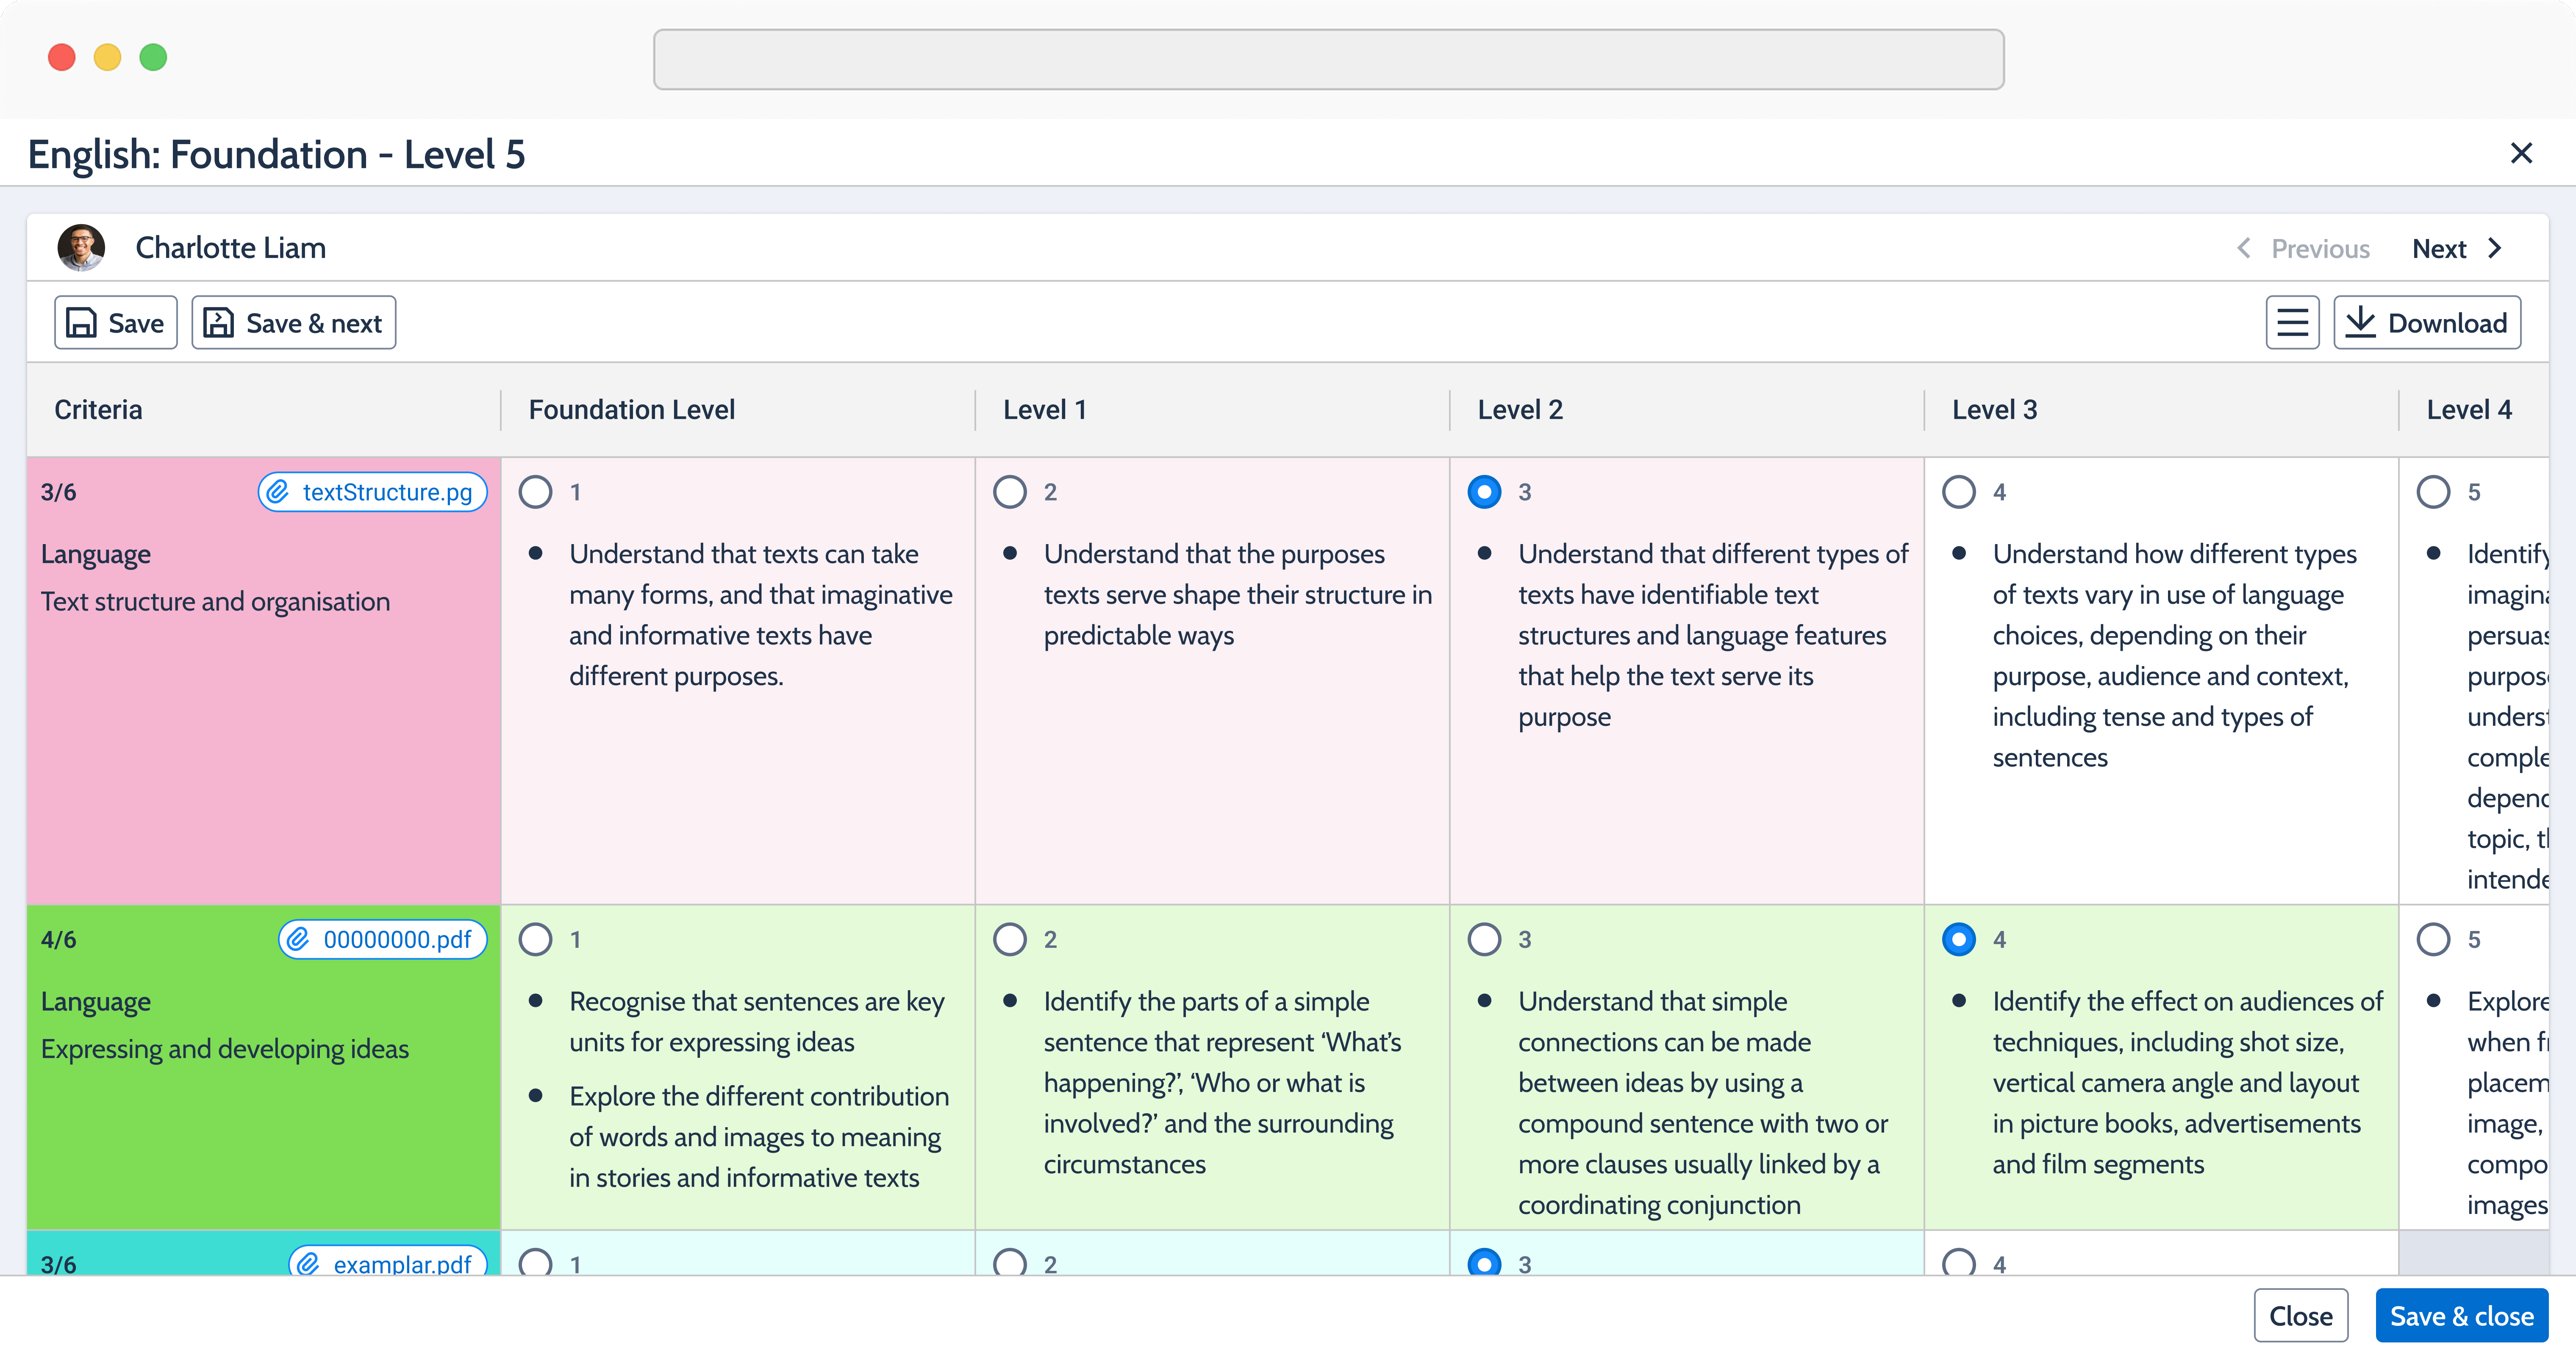Go to previous student using left chevron
This screenshot has height=1356, width=2576.
2243,248
